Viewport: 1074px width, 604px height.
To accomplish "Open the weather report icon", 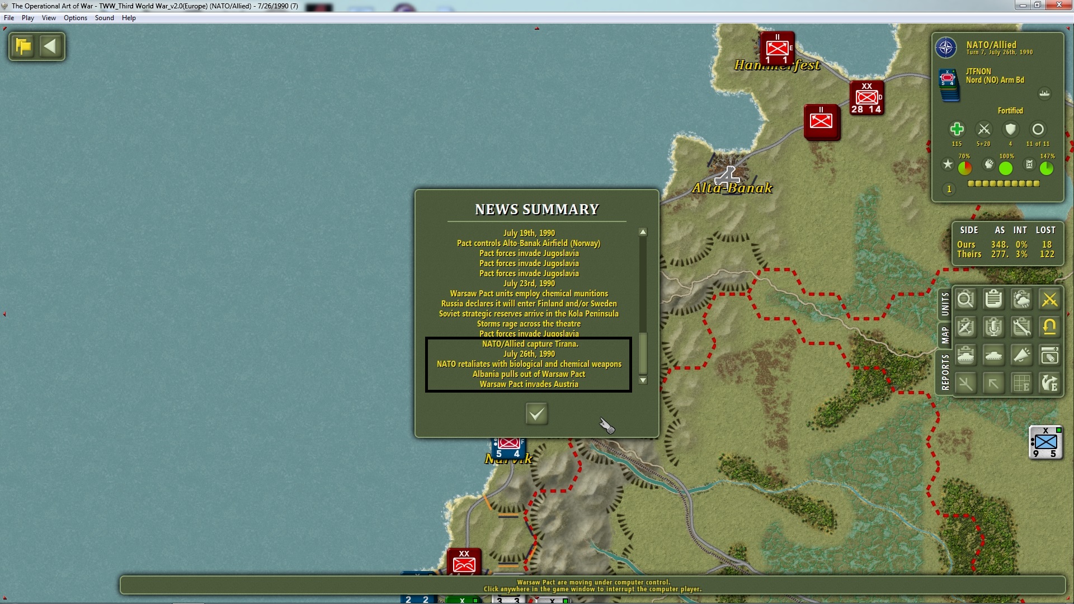I will (x=1021, y=299).
